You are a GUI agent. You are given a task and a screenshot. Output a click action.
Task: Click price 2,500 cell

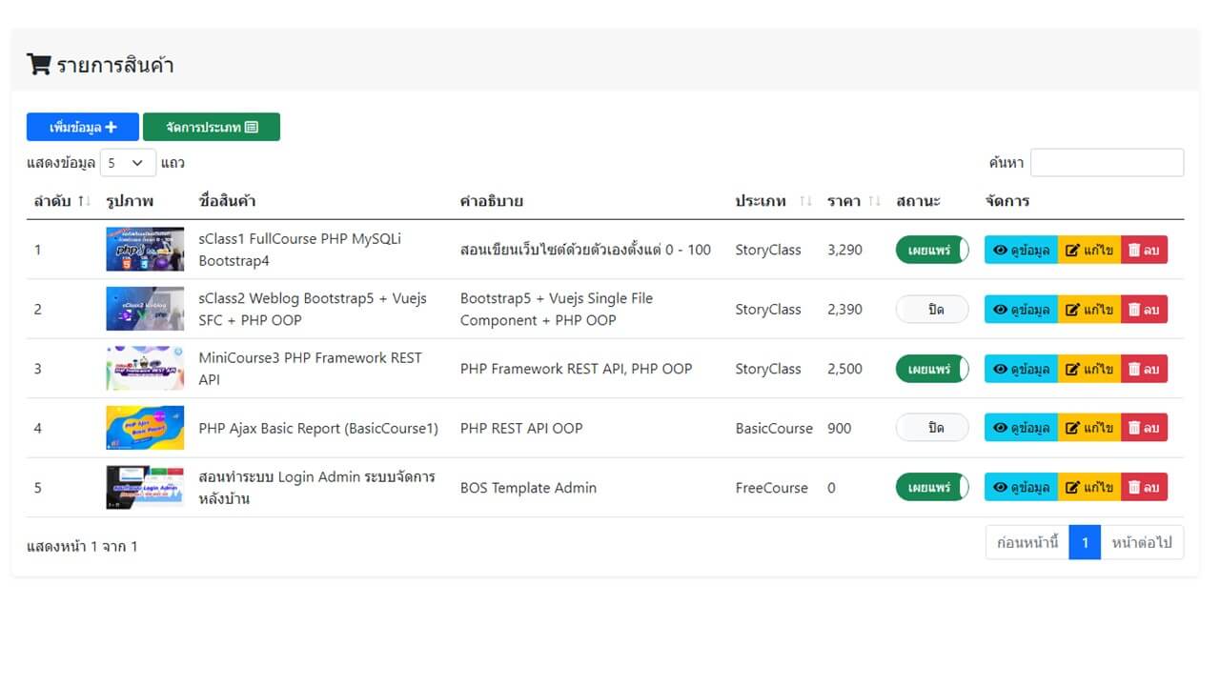tap(844, 369)
